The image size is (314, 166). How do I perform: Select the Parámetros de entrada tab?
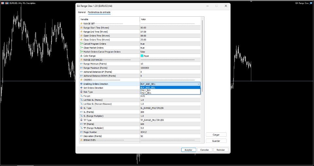click(x=99, y=12)
